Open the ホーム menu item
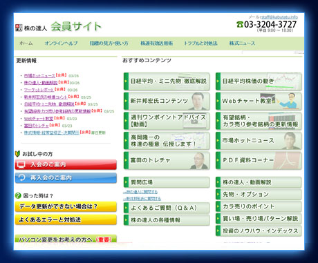Viewport: 318px width, 263px height. click(26, 43)
